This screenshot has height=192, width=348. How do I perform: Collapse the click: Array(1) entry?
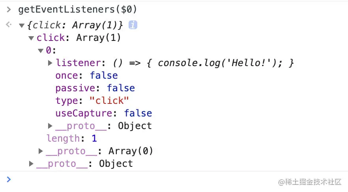click(31, 38)
